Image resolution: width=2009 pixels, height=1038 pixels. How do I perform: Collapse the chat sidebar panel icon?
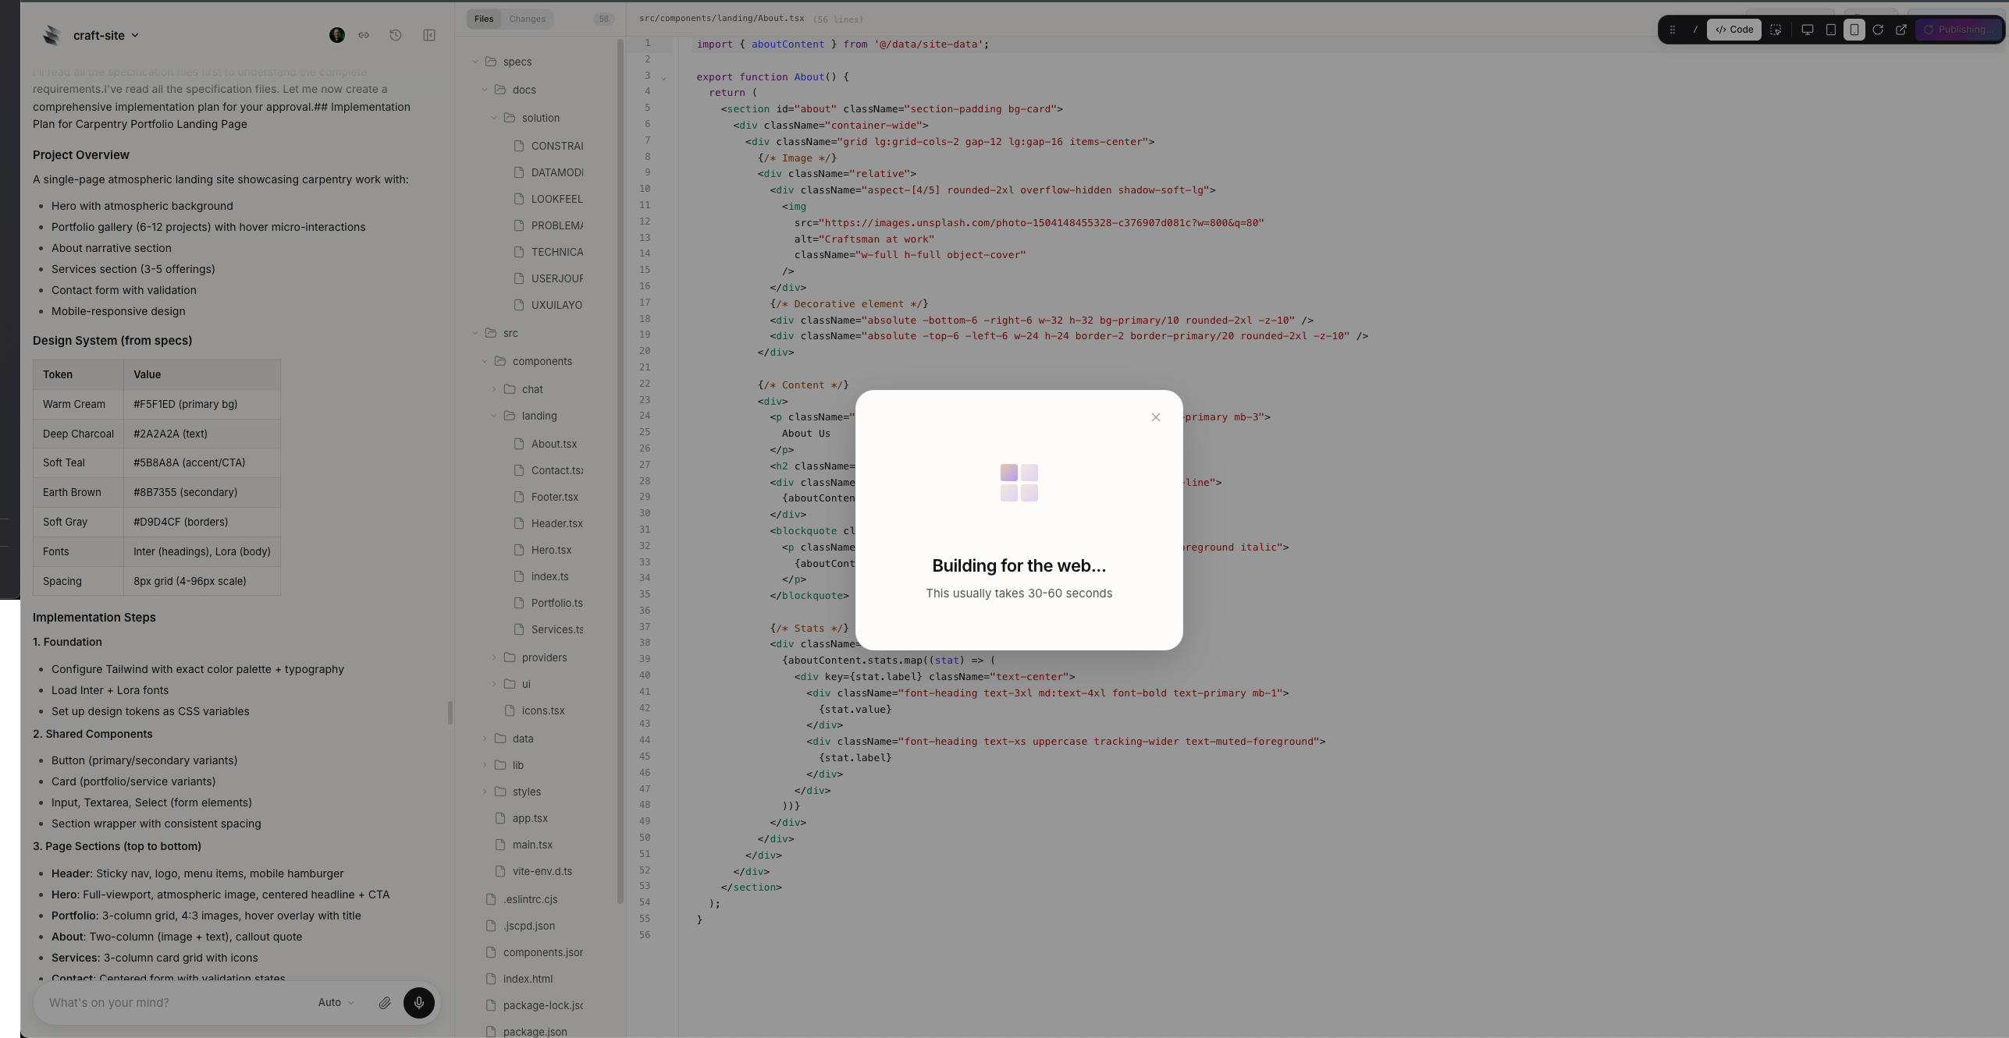pyautogui.click(x=429, y=35)
